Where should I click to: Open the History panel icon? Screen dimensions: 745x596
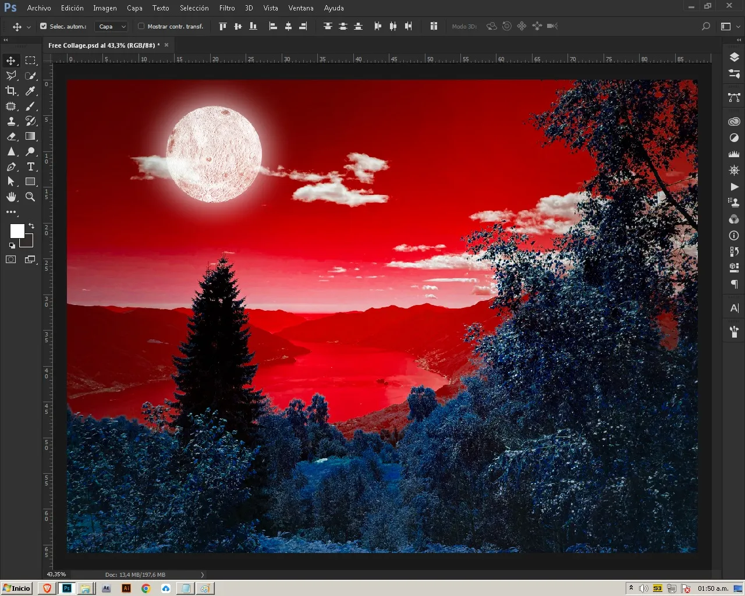click(734, 251)
